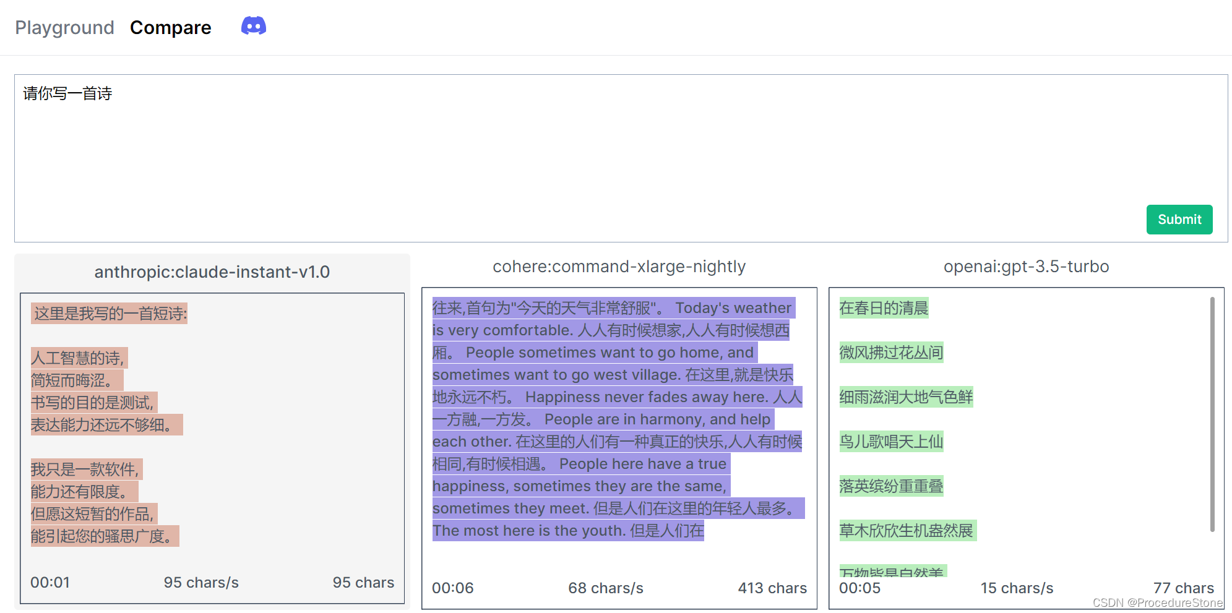Open the Discord icon link
Image resolution: width=1232 pixels, height=613 pixels.
[254, 26]
